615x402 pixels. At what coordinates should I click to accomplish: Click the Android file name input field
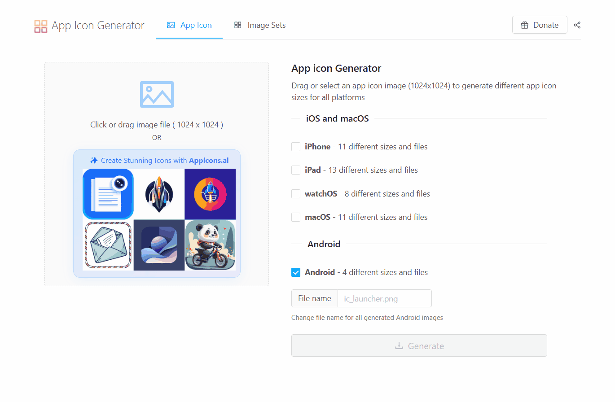point(384,298)
